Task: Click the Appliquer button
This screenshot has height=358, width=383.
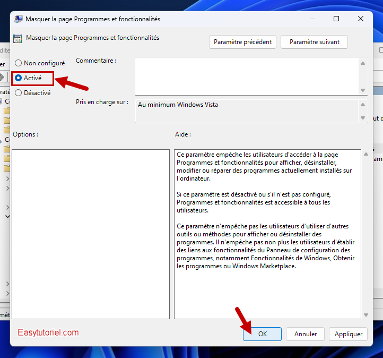Action: click(x=349, y=334)
